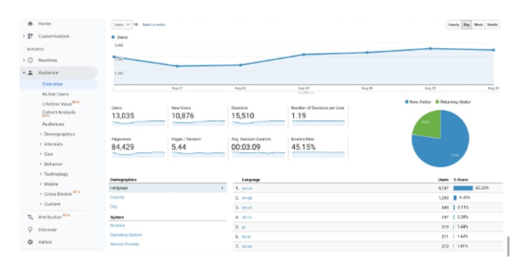
Task: Expand the Realtime reports arrow
Action: click(24, 60)
